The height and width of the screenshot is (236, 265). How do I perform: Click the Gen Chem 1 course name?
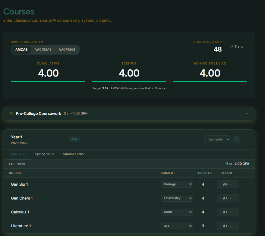[x=22, y=198]
